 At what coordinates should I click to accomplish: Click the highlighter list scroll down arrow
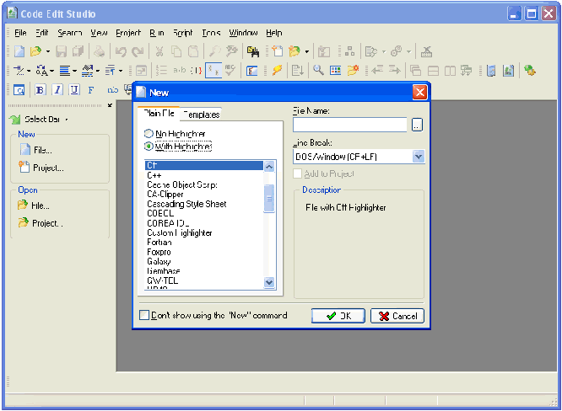[269, 282]
